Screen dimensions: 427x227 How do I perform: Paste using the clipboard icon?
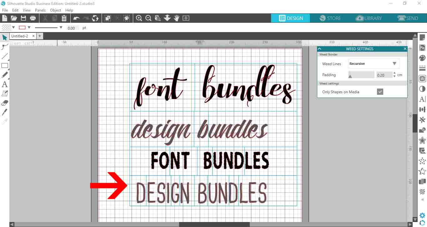64,18
